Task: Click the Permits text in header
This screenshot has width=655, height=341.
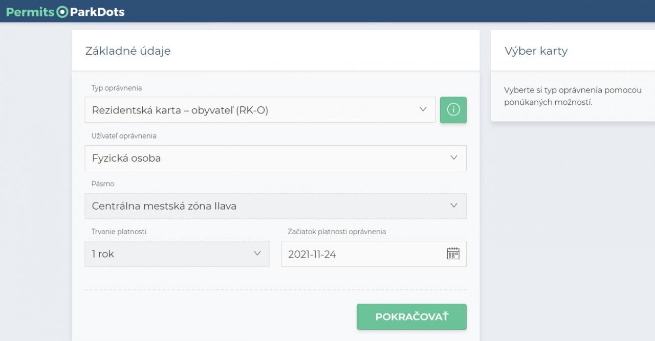Action: (x=30, y=12)
